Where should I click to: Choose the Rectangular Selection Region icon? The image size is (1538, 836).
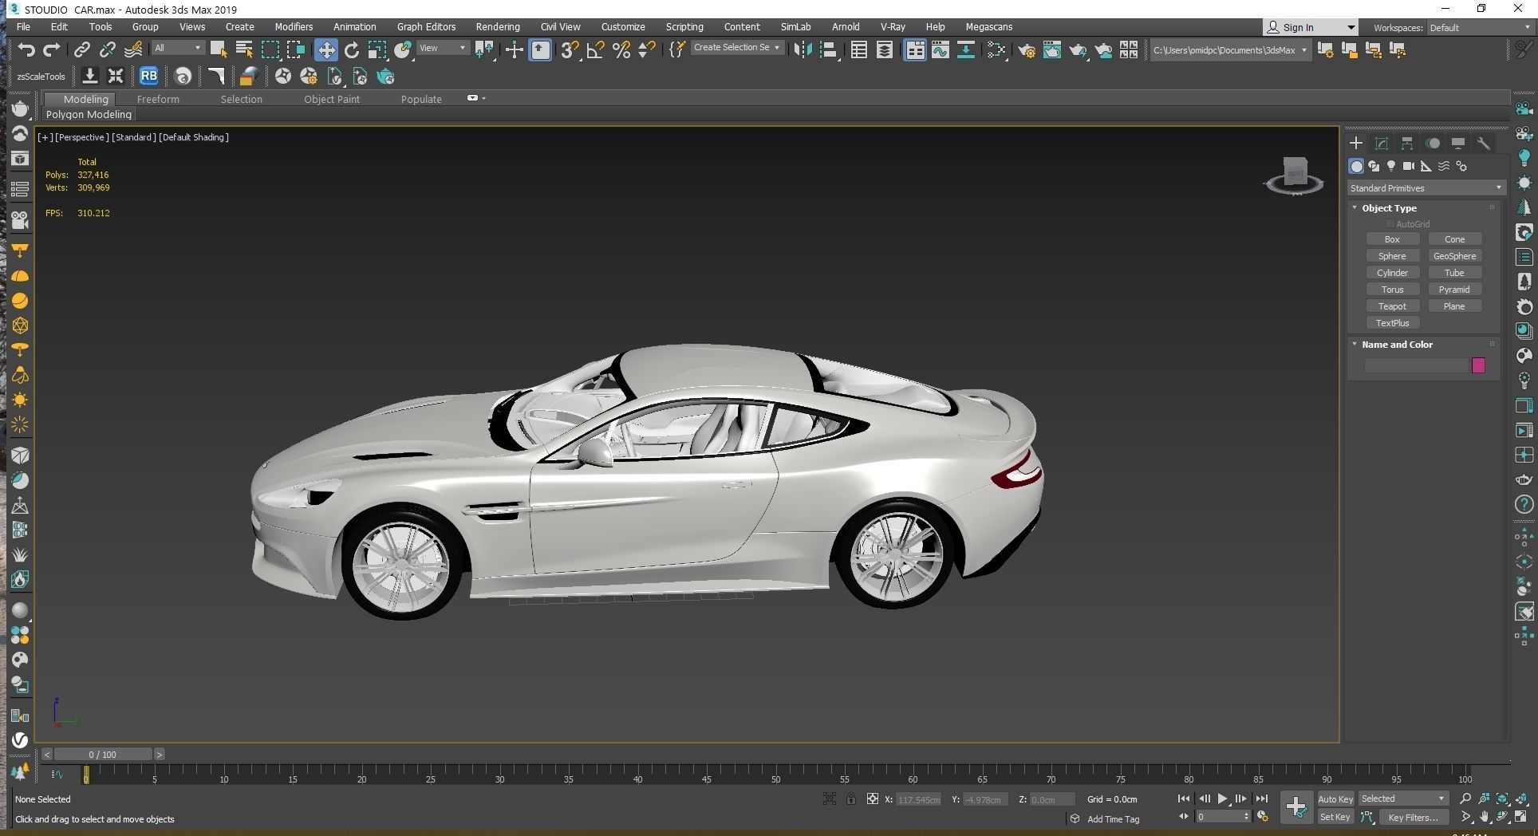(270, 49)
